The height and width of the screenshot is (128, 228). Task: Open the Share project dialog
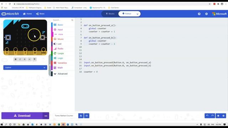(x=40, y=14)
